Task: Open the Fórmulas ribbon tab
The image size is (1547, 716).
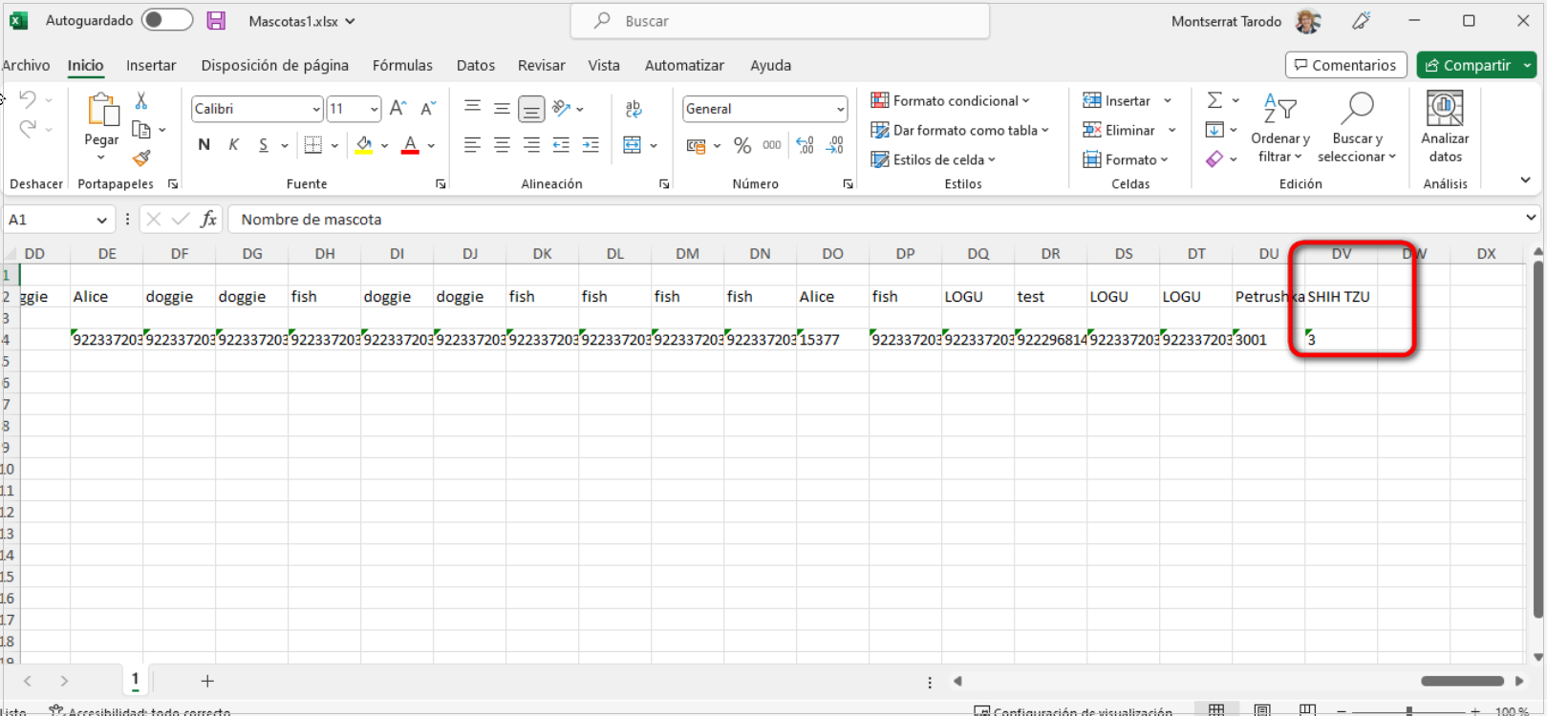Action: tap(402, 66)
